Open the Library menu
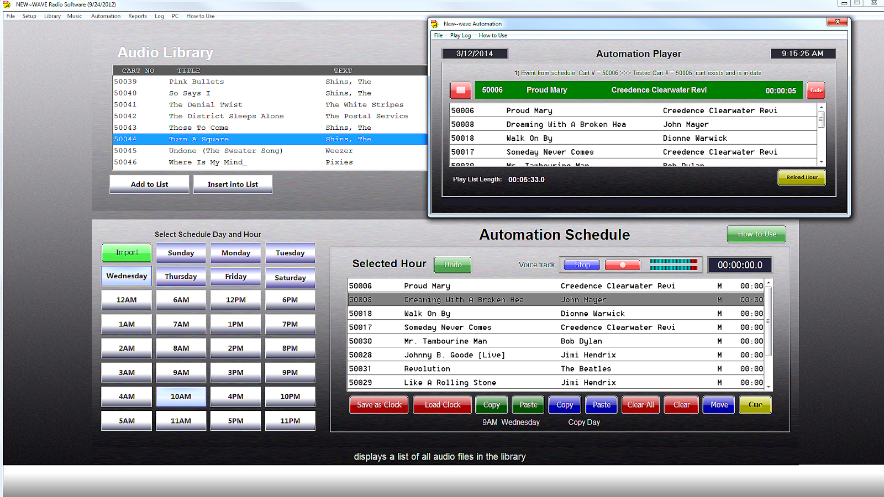Screen dimensions: 884x497 tap(52, 16)
